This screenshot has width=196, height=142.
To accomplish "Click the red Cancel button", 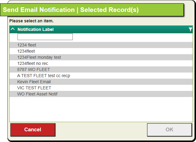I will click(33, 130).
